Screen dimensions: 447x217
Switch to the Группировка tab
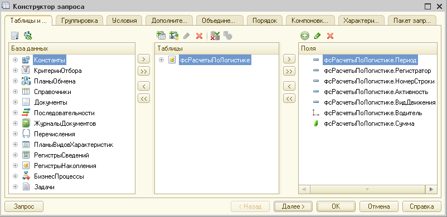79,21
